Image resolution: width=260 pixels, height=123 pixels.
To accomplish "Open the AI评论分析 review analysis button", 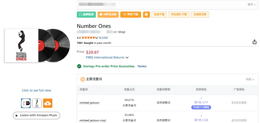I will [x=108, y=15].
